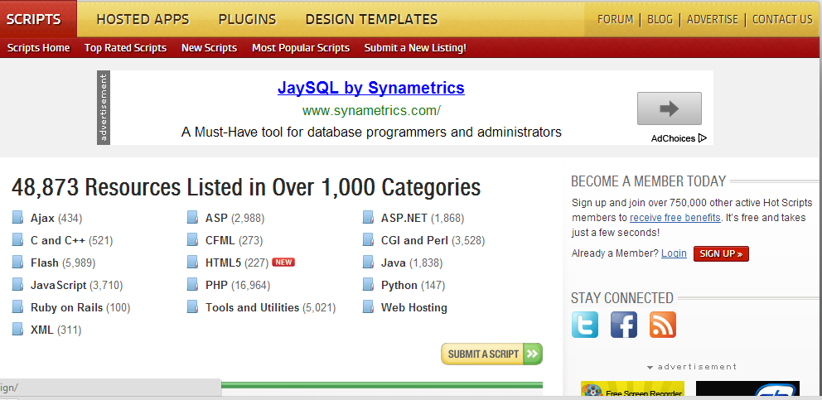The height and width of the screenshot is (400, 822).
Task: Go to Most Popular Scripts
Action: coord(301,48)
